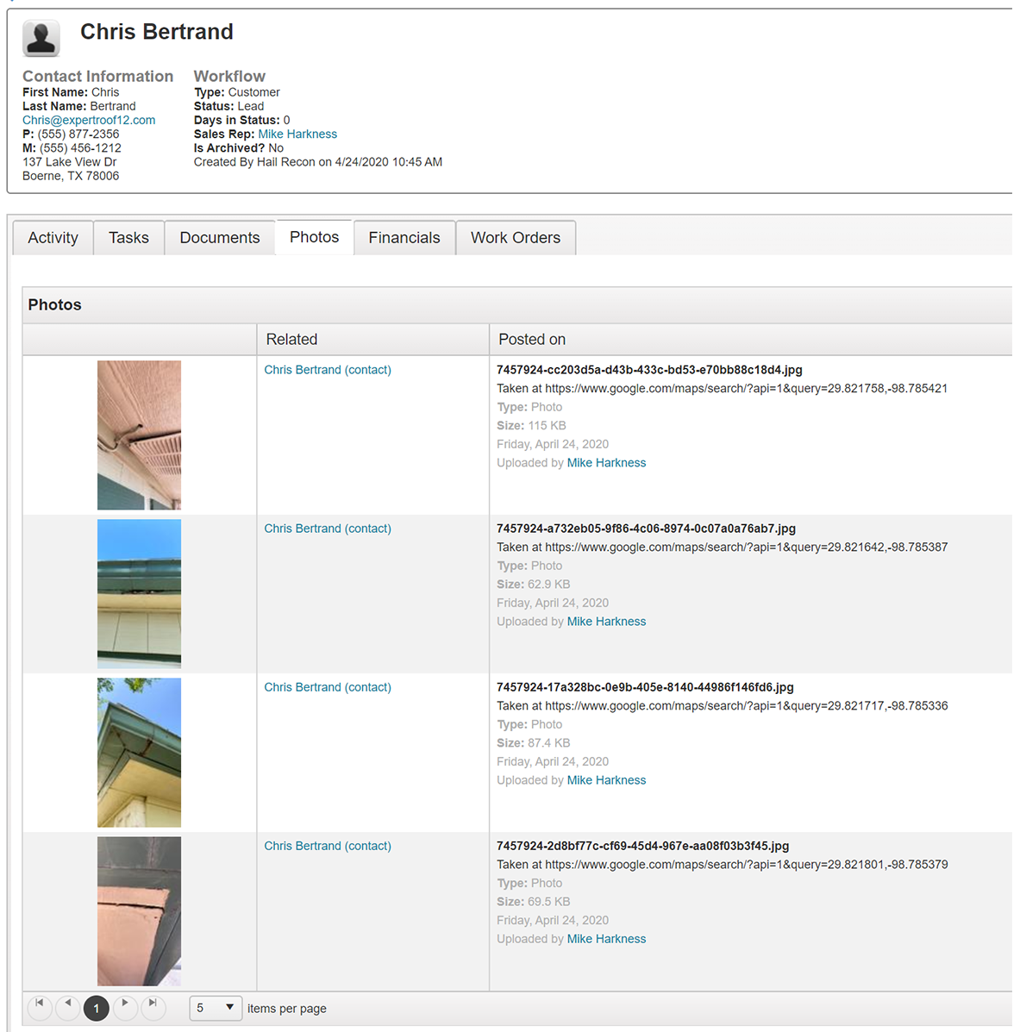This screenshot has height=1032, width=1020.
Task: Open the Work Orders tab
Action: click(515, 238)
